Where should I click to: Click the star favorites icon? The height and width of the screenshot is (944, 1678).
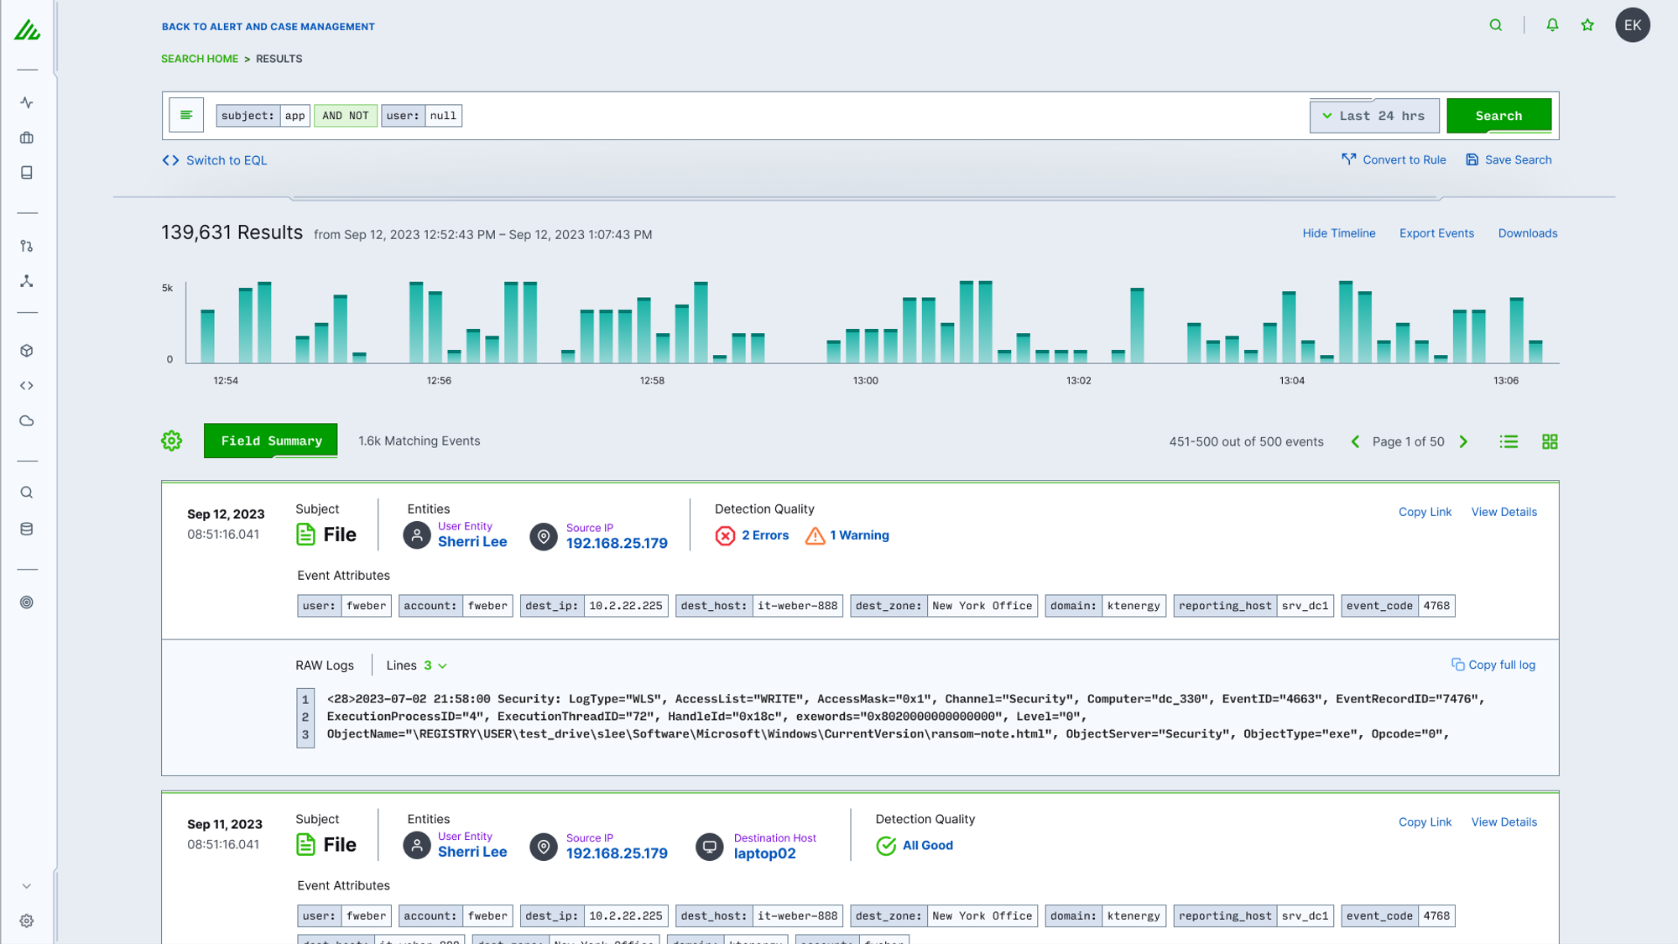1587,25
